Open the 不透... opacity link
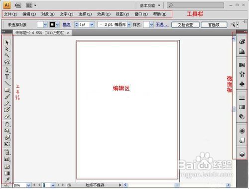This screenshot has width=249, height=189. (162, 25)
